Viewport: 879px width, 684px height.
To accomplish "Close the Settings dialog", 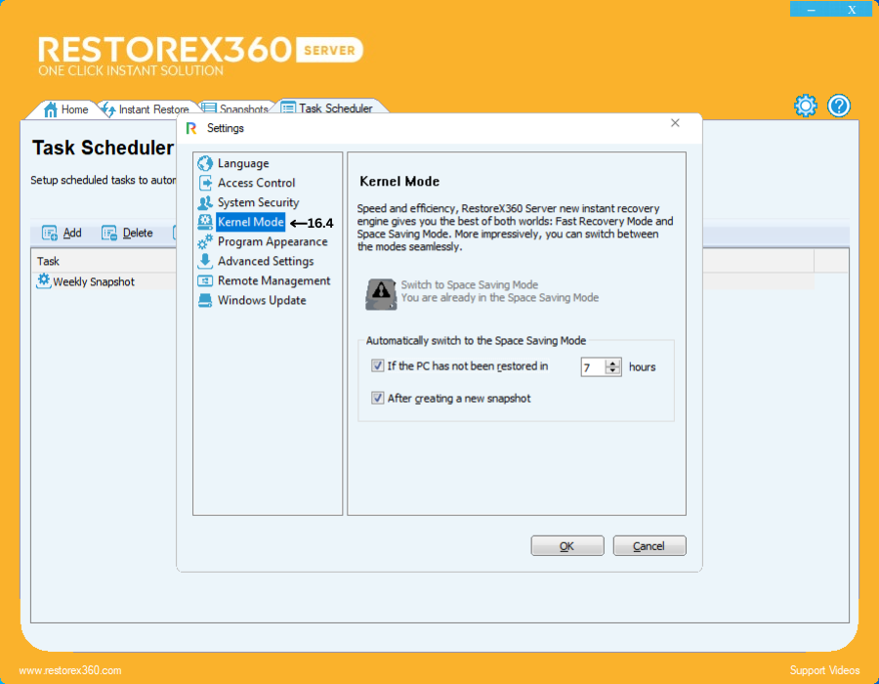I will (675, 123).
